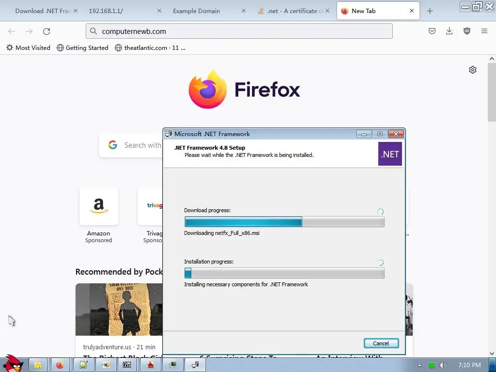Image resolution: width=496 pixels, height=372 pixels.
Task: Go back with the back arrow
Action: click(12, 31)
